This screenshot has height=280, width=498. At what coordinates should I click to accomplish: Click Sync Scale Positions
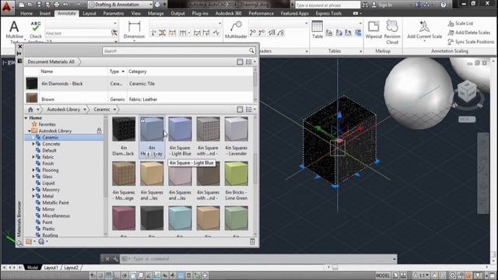(x=471, y=41)
